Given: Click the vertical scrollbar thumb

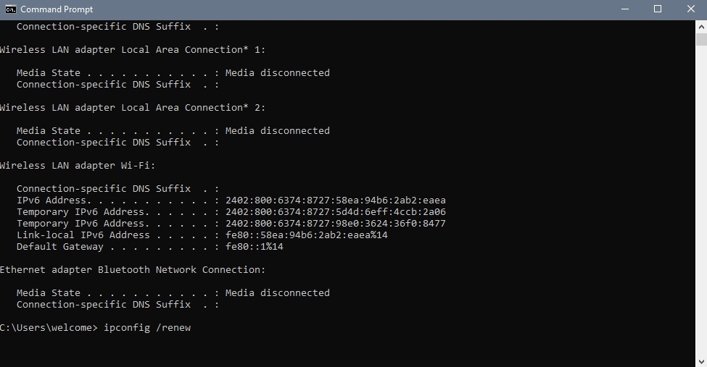Looking at the screenshot, I should 701,39.
